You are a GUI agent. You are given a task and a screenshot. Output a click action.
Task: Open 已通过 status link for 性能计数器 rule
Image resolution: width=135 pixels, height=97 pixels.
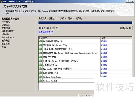104,49
